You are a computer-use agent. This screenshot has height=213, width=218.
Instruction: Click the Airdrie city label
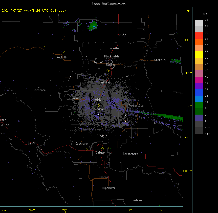[x=102, y=136]
